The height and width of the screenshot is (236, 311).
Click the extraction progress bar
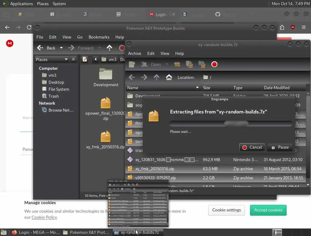pyautogui.click(x=231, y=123)
